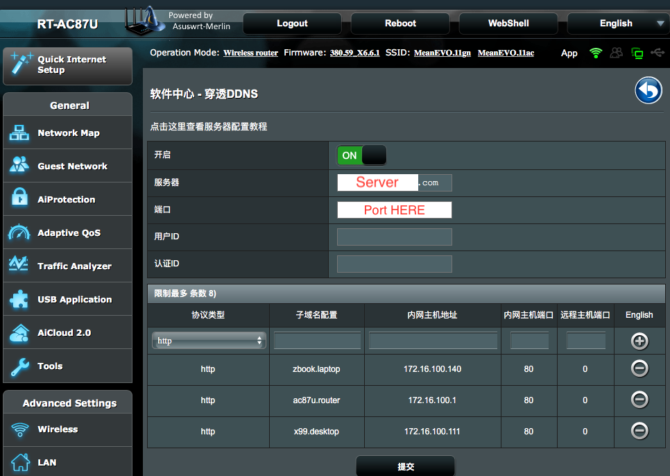Screen dimensions: 670x476
Task: Click the connected clients status icon
Action: click(x=616, y=53)
